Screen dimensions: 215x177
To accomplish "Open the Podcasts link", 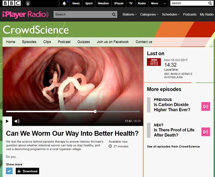I will point(189,14).
